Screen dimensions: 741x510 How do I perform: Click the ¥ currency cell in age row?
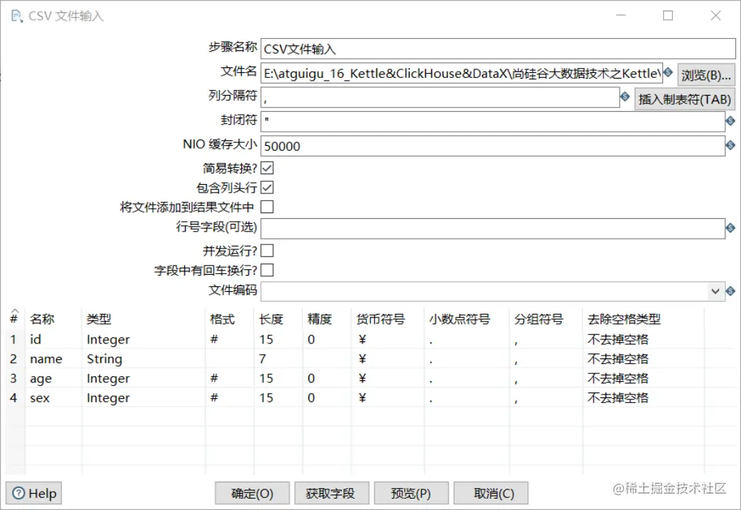tap(387, 378)
